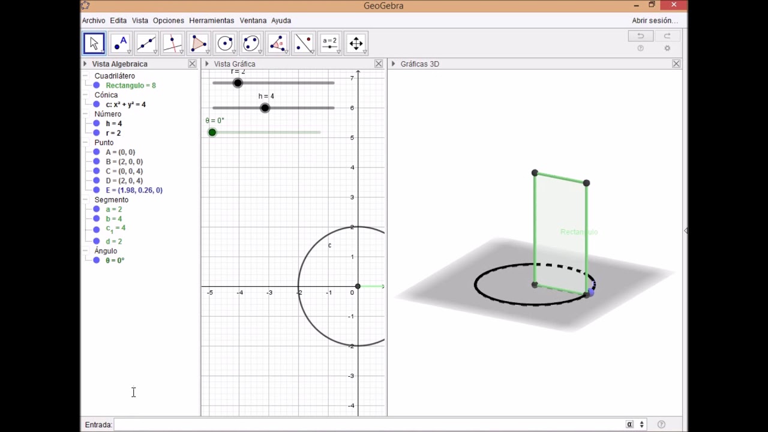Click into the Entrada input field
This screenshot has width=768, height=432.
[x=368, y=424]
